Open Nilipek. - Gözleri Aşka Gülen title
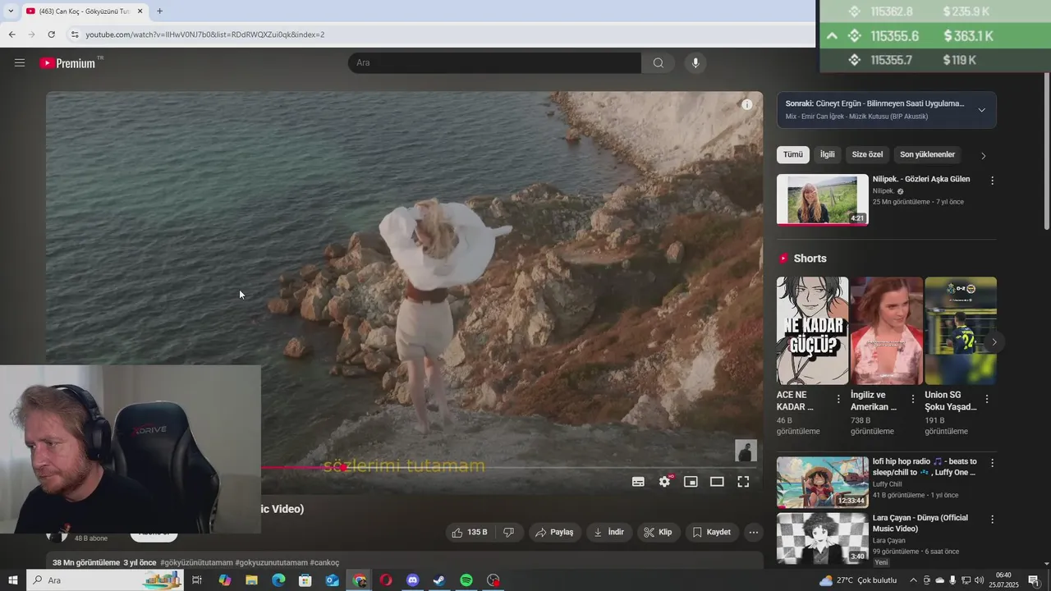 click(921, 179)
